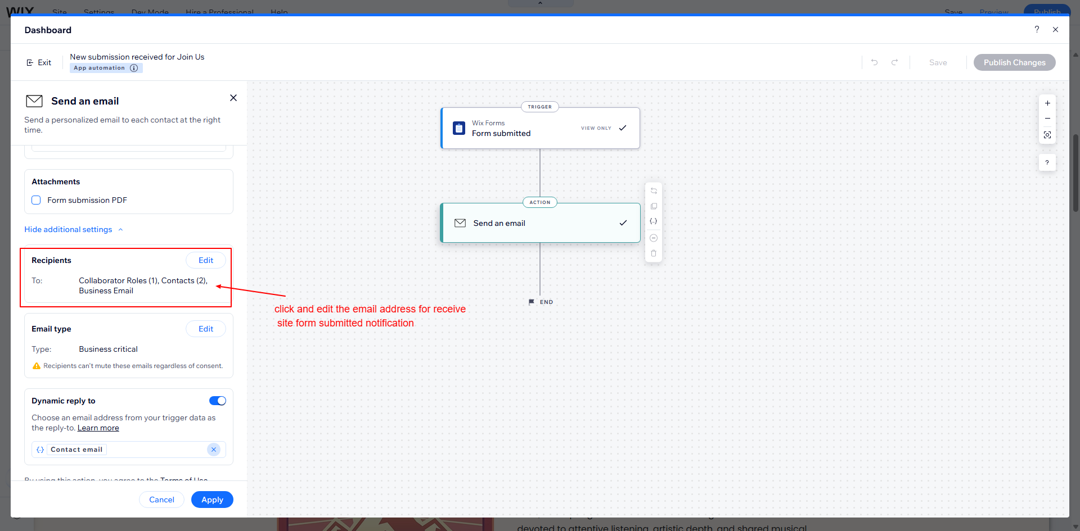Cancel the email action changes
This screenshot has width=1080, height=531.
[x=161, y=500]
